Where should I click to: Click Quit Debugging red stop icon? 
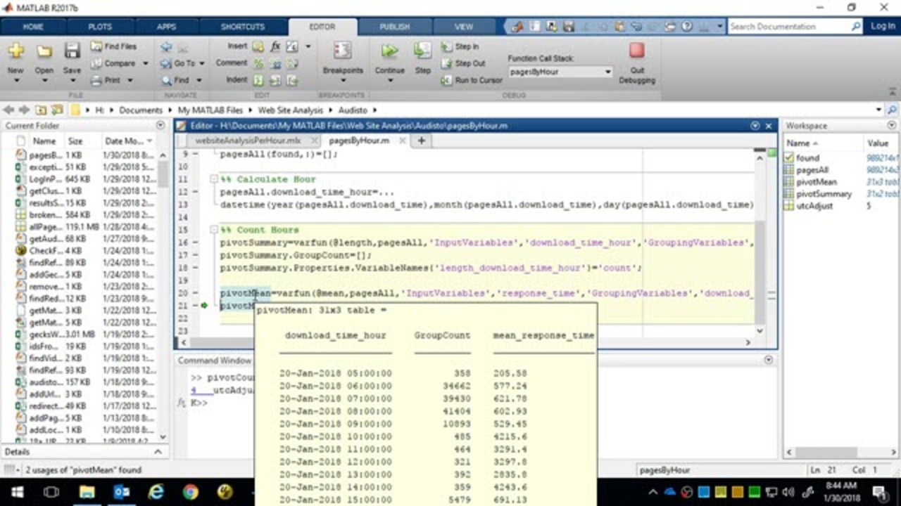click(x=636, y=51)
